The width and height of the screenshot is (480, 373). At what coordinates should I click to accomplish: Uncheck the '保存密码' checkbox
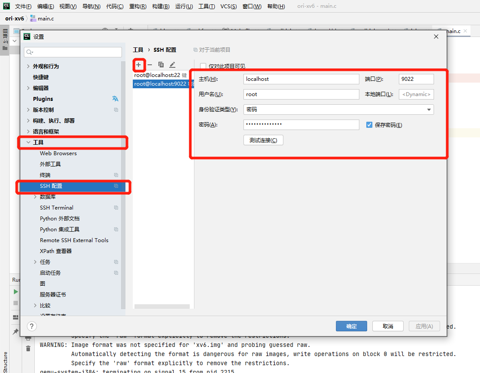pyautogui.click(x=369, y=125)
